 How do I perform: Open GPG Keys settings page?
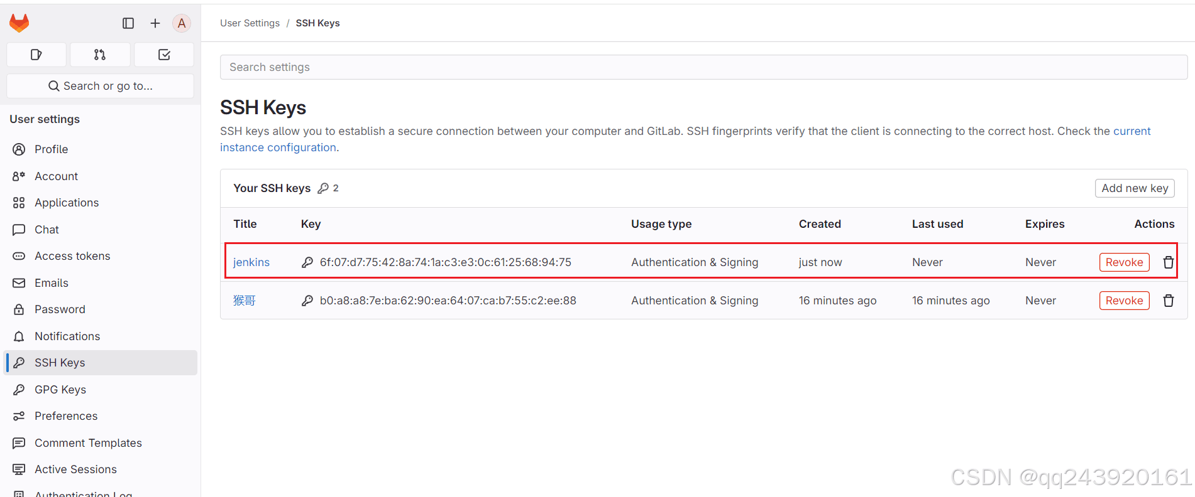[x=60, y=390]
